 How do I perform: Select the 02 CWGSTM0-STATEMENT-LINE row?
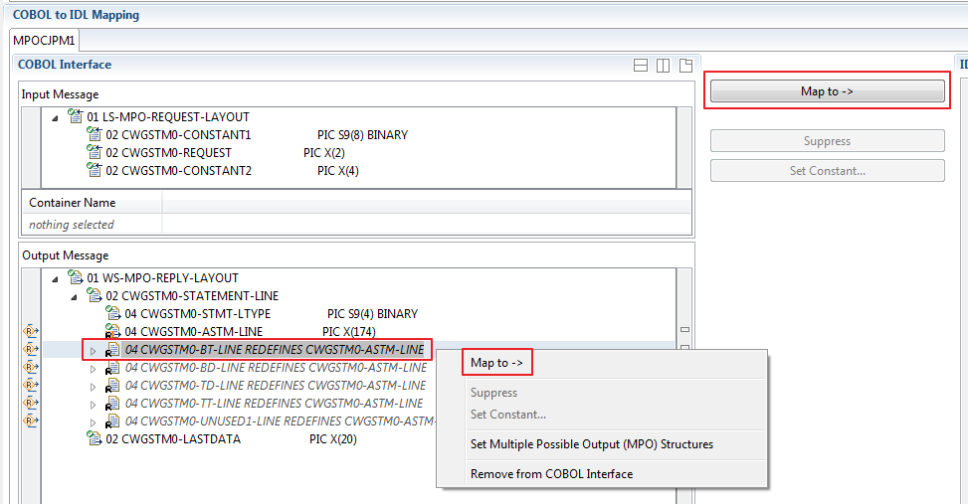192,296
